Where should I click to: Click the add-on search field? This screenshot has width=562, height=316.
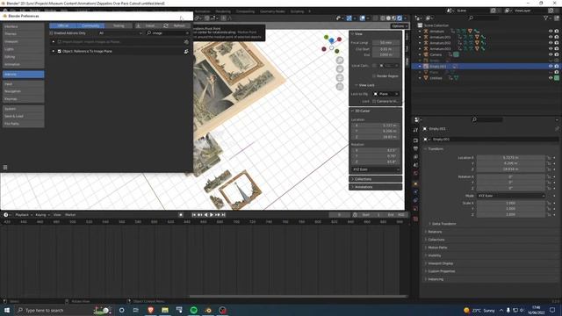pos(166,33)
